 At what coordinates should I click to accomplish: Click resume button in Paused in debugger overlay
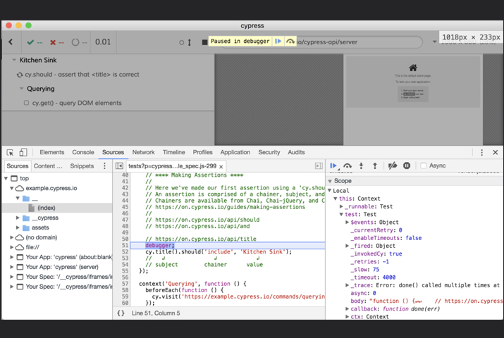coord(278,42)
